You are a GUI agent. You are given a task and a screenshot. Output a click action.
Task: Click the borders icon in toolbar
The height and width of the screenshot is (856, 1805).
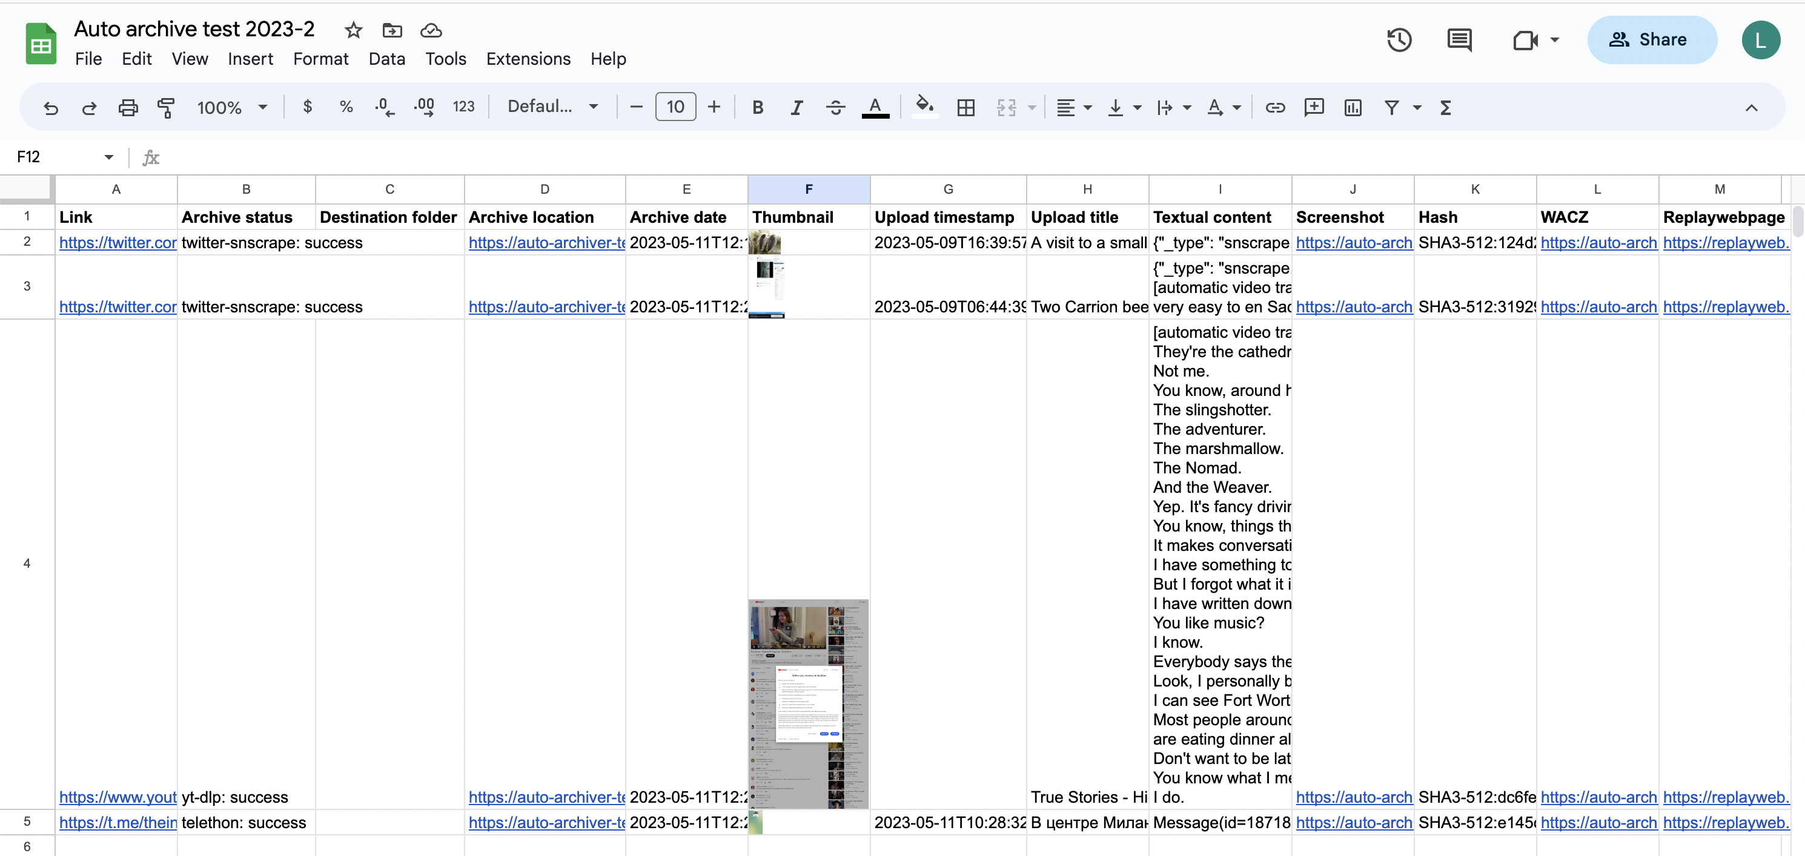tap(967, 106)
